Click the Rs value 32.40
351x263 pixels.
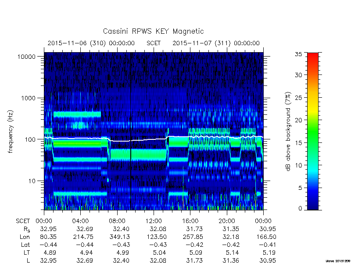(121, 229)
